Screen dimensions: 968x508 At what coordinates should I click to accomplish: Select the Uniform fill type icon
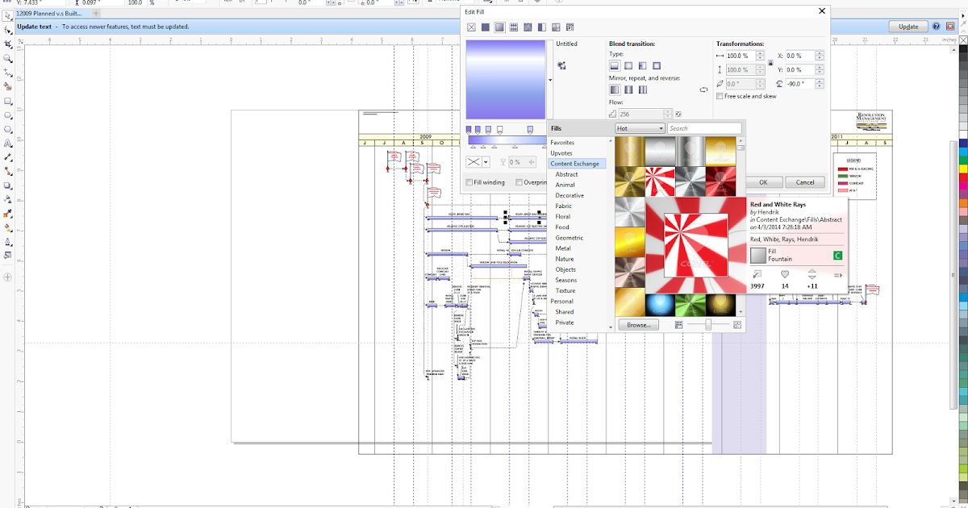coord(486,27)
